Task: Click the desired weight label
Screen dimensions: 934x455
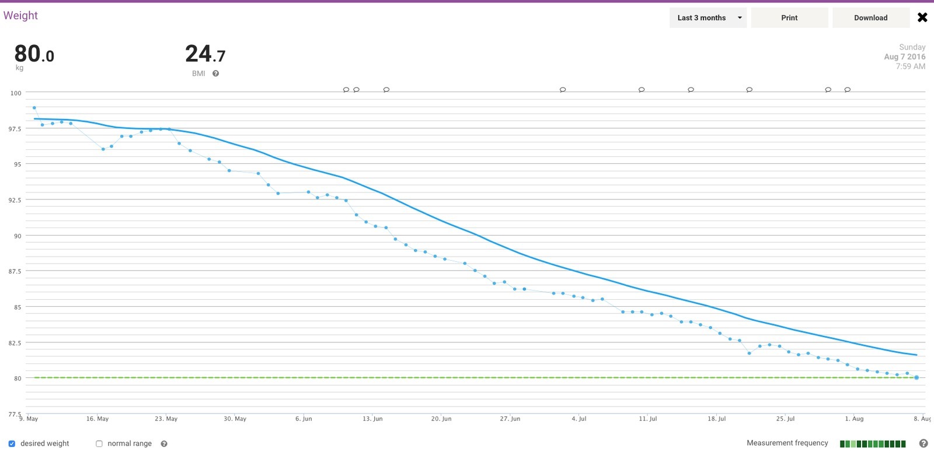Action: click(x=44, y=444)
